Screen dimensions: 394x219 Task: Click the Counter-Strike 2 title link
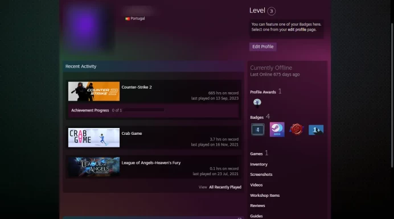click(x=137, y=87)
